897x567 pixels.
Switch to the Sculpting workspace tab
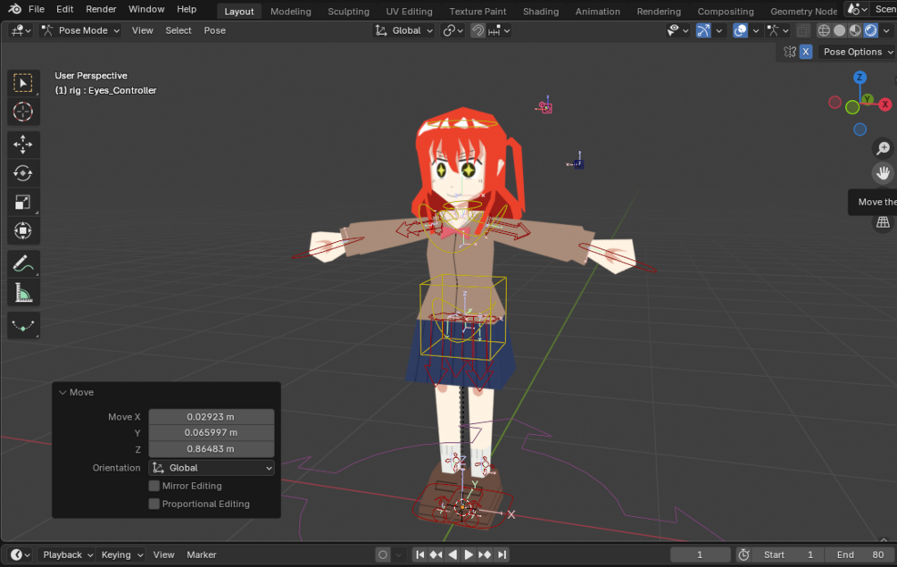(348, 12)
